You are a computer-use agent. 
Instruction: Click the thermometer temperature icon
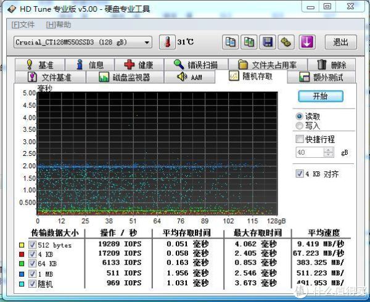(167, 42)
